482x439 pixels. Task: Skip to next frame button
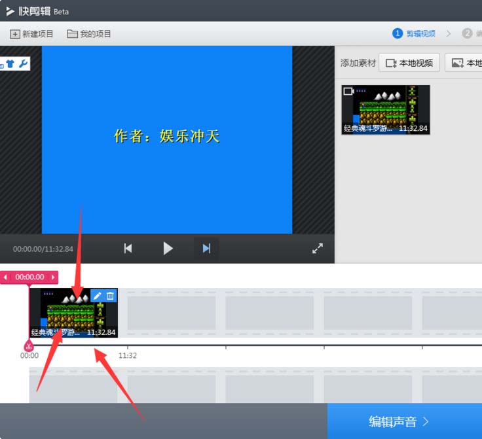coord(206,249)
